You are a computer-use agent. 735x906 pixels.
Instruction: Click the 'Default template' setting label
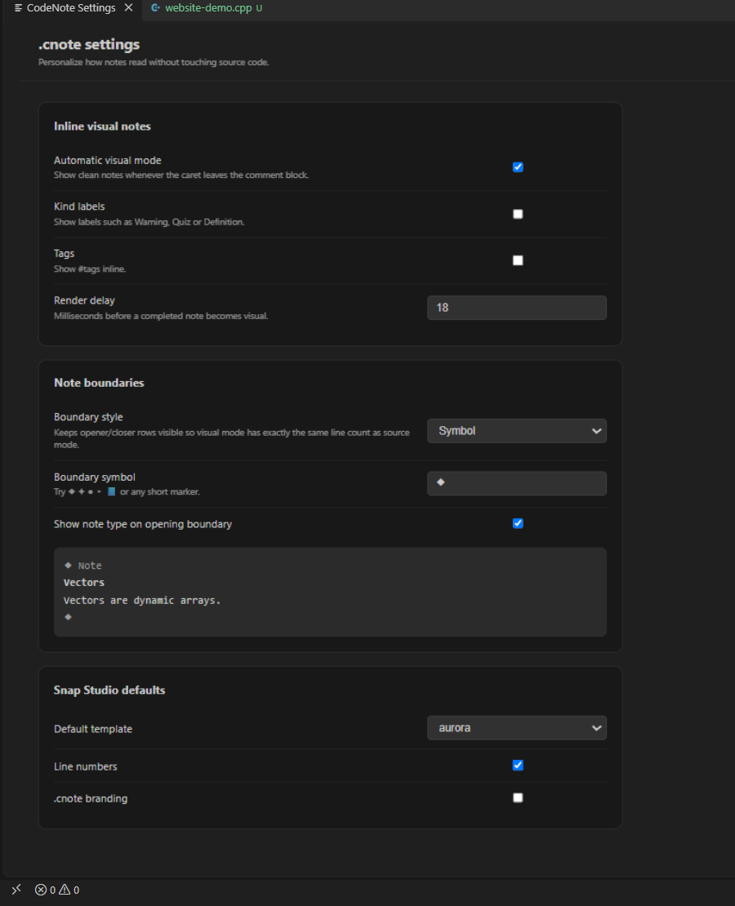coord(93,729)
